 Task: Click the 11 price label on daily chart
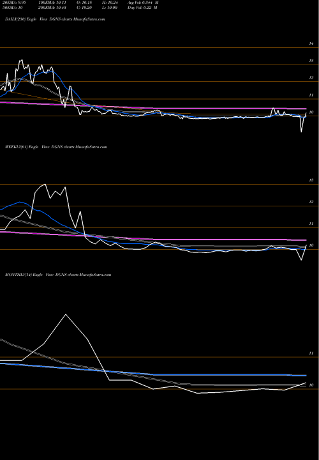click(x=311, y=95)
